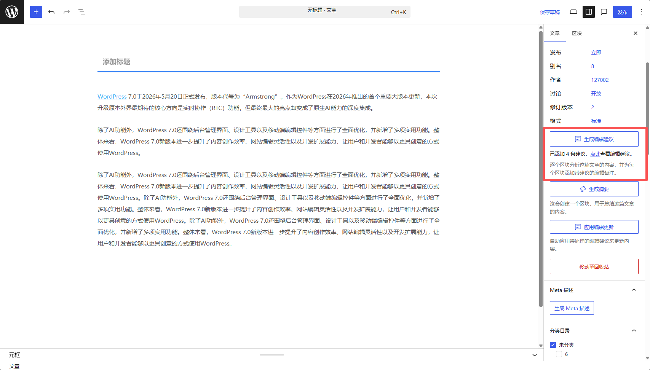Edit the slug value 8
The width and height of the screenshot is (650, 370).
[593, 66]
